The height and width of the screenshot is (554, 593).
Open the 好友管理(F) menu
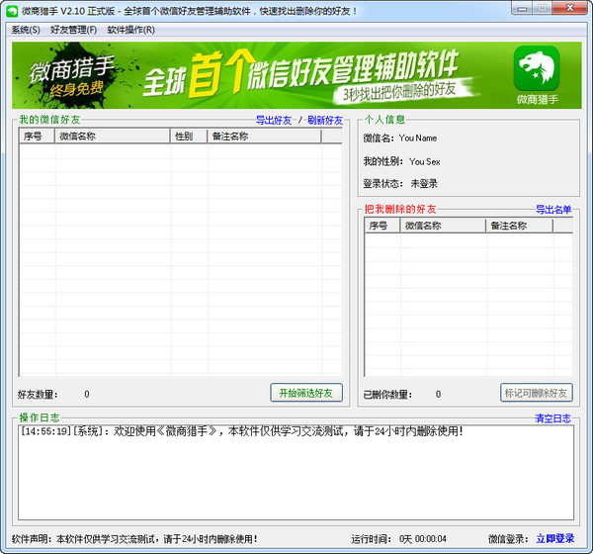point(73,30)
